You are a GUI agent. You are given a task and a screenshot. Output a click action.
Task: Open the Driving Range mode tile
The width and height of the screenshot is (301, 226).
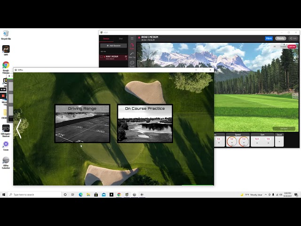[x=82, y=123]
